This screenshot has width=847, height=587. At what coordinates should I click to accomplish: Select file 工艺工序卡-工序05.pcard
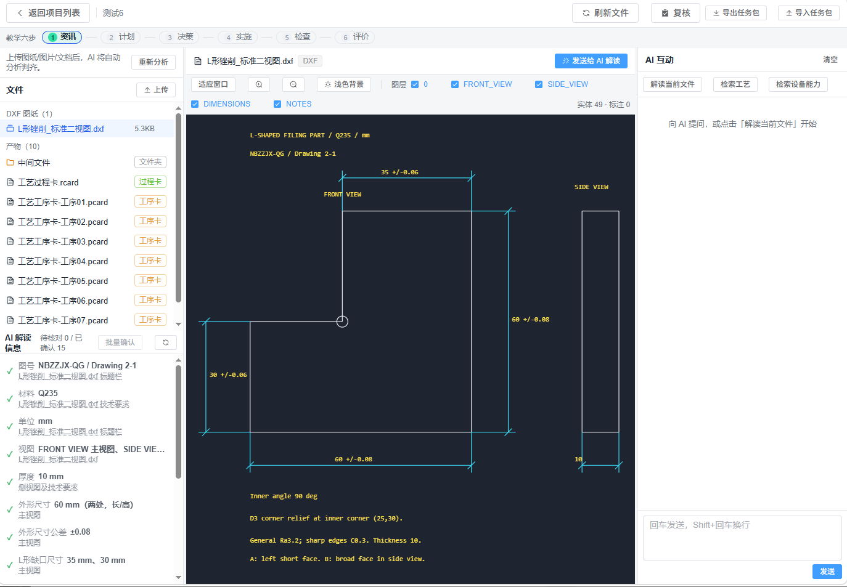tap(88, 281)
